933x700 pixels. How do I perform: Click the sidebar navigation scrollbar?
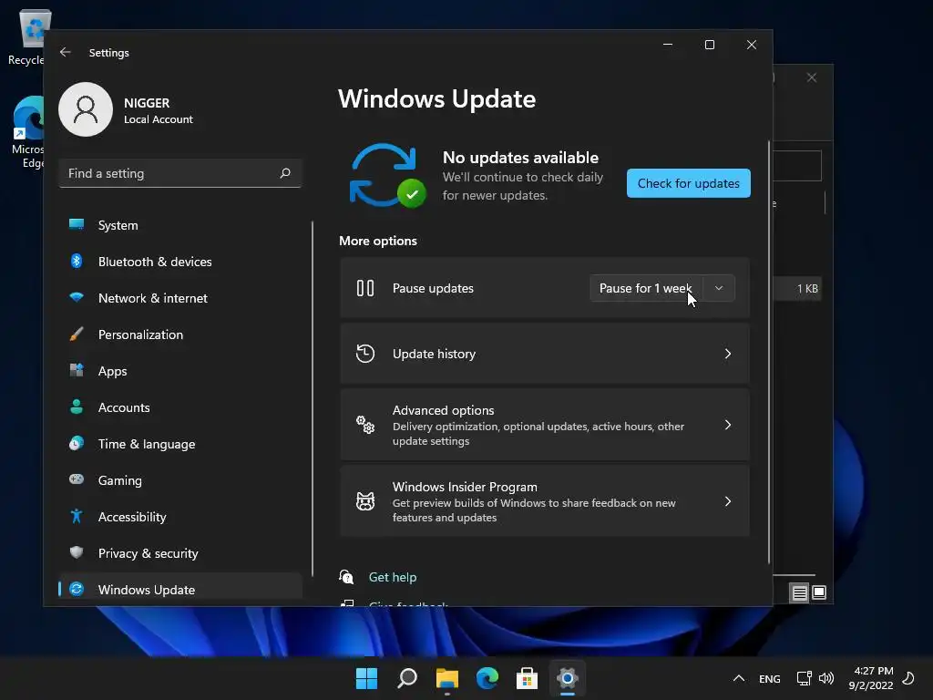pyautogui.click(x=313, y=399)
